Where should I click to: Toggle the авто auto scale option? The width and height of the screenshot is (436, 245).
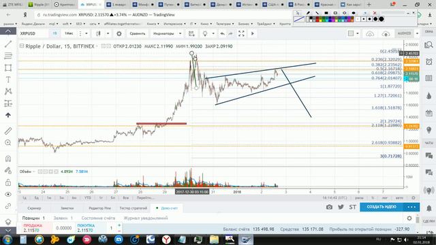[x=399, y=198]
